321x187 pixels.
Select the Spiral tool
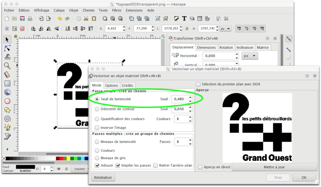click(7, 119)
